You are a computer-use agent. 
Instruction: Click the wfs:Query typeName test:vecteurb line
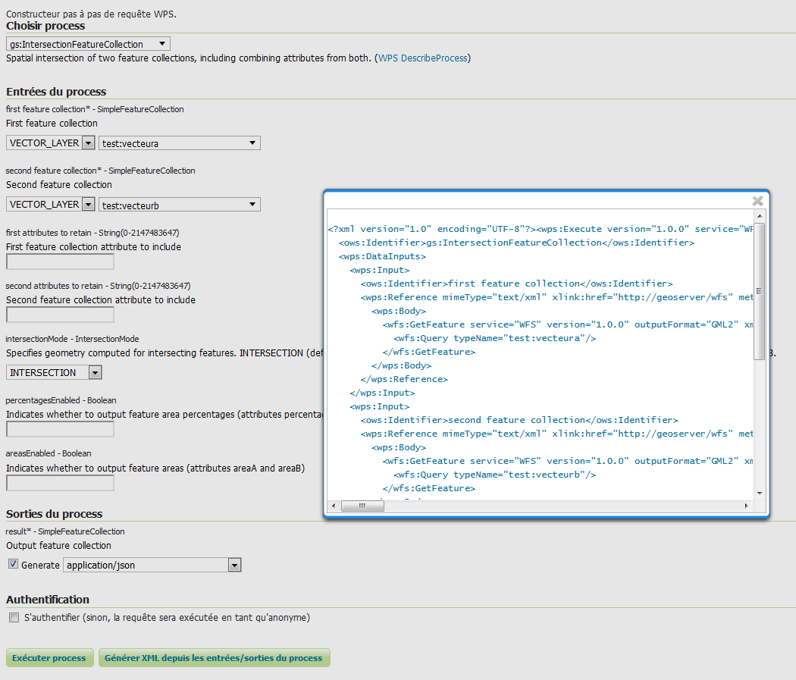(494, 475)
